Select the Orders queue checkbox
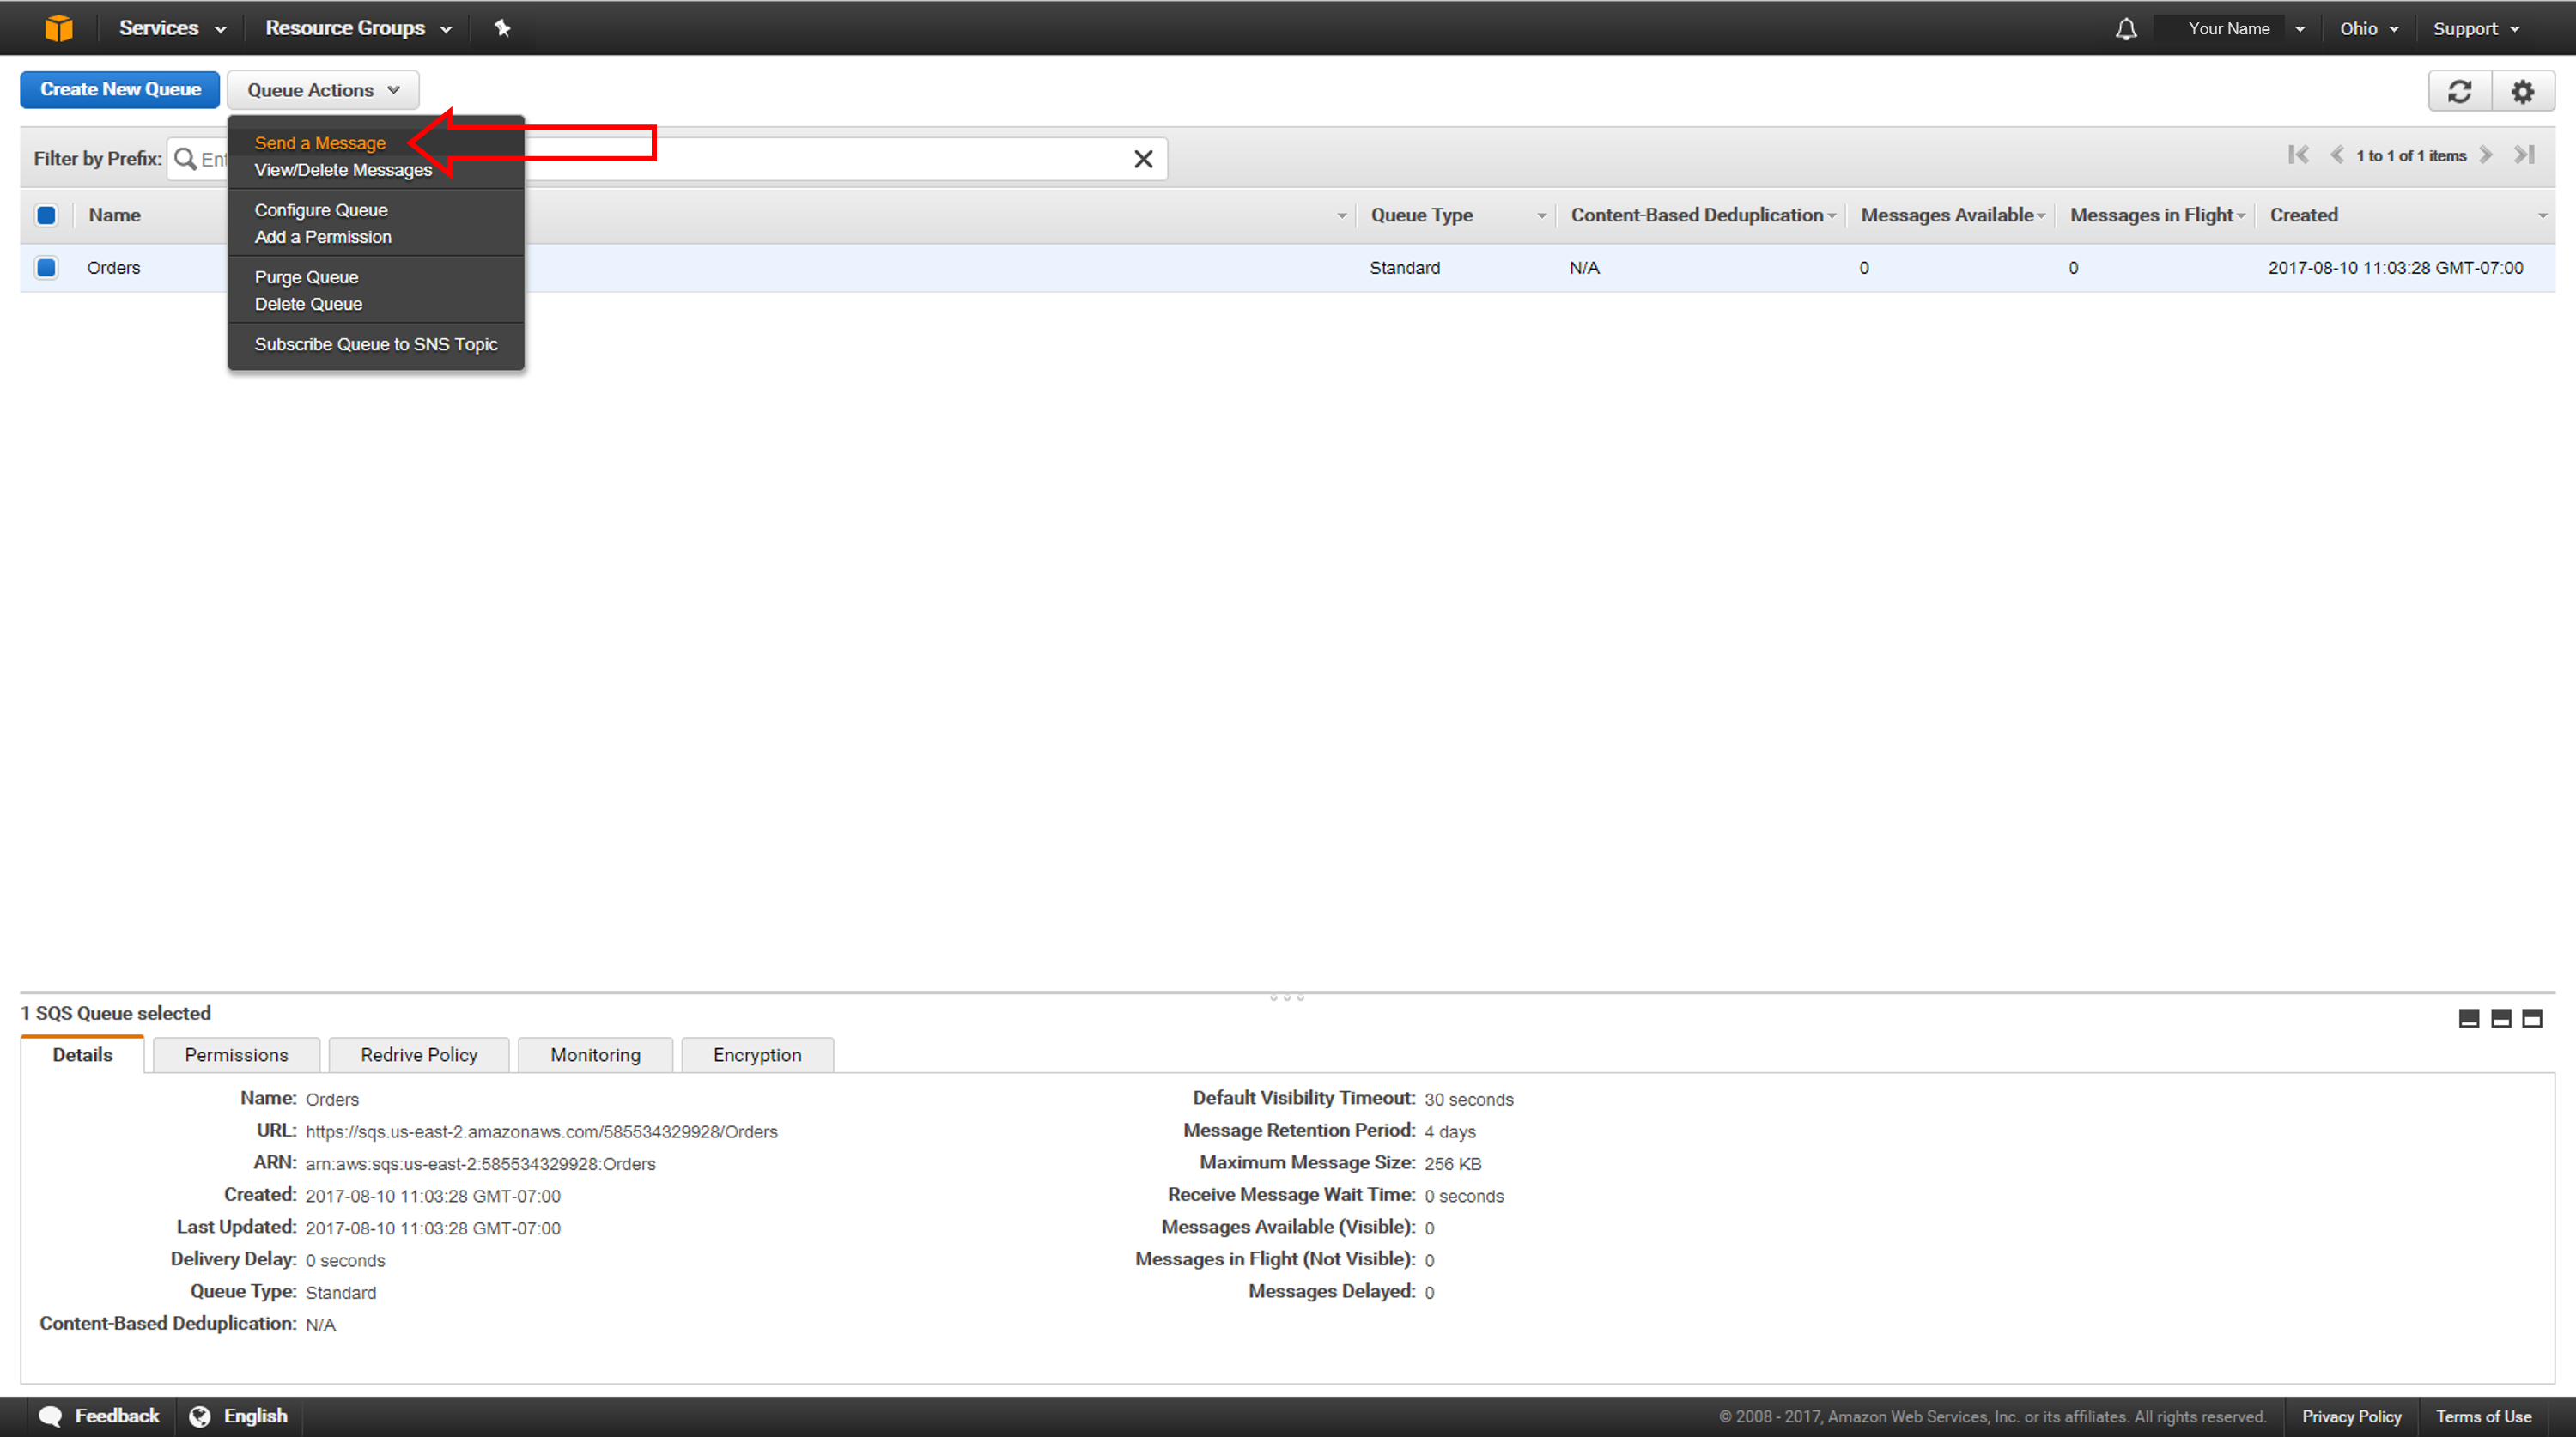Screen dimensions: 2576x1437 [48, 267]
